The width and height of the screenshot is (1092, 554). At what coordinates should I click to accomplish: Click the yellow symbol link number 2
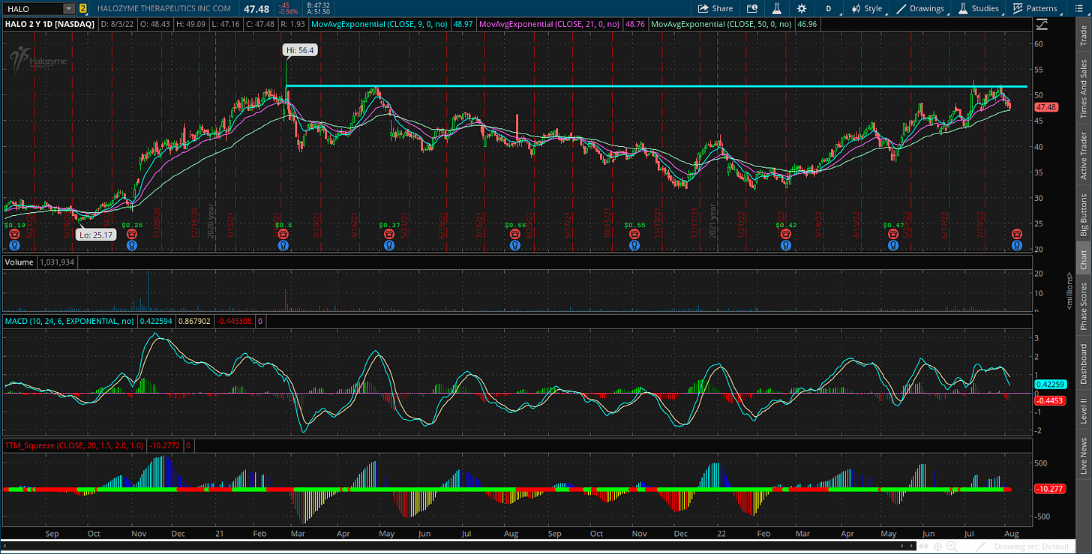[82, 8]
